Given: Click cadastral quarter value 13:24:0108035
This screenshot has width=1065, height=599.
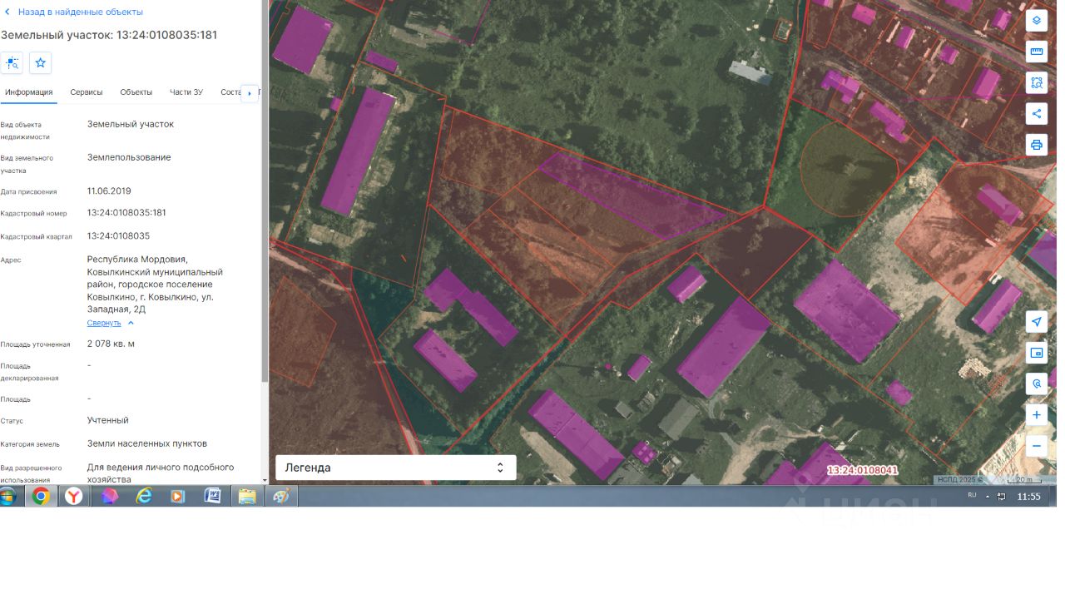Looking at the screenshot, I should [118, 236].
